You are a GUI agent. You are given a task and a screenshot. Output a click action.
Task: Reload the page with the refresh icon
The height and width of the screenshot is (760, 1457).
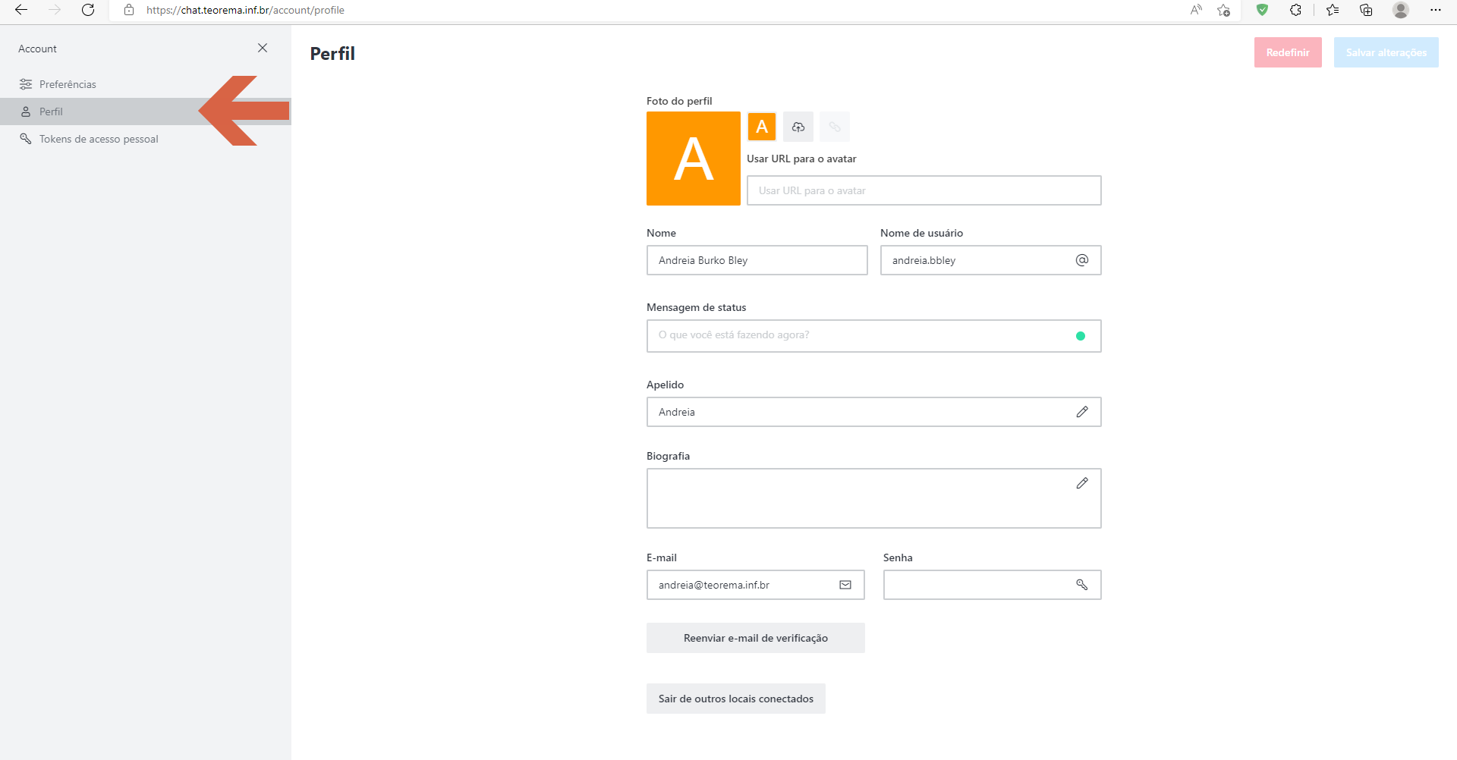(88, 10)
